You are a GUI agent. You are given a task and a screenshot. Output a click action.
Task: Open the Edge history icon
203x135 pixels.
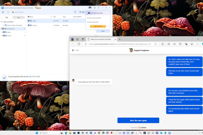pyautogui.click(x=180, y=44)
